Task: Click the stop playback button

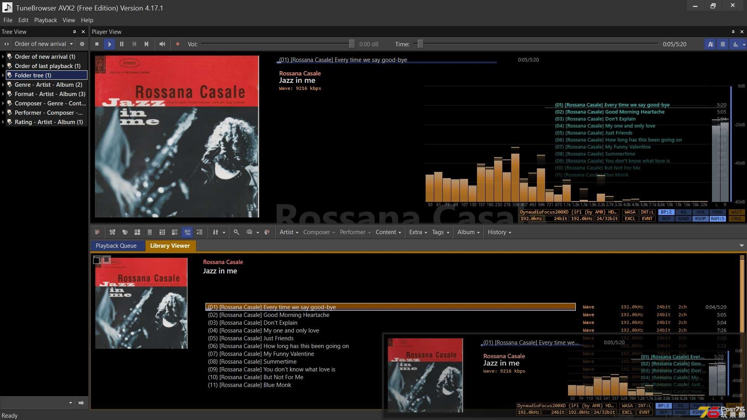Action: tap(97, 44)
